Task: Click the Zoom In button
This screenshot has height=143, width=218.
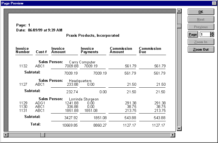Action: tap(201, 42)
